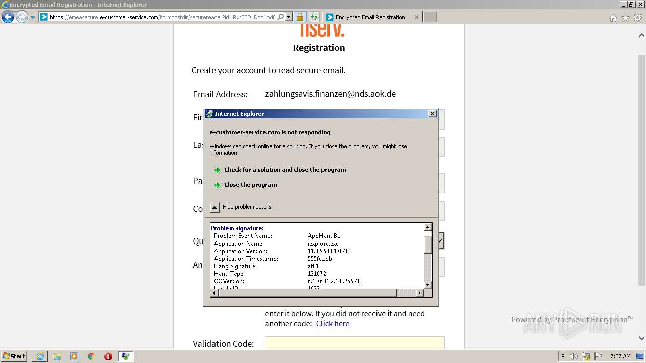
Task: Click the browser Back arrow button
Action: point(8,17)
